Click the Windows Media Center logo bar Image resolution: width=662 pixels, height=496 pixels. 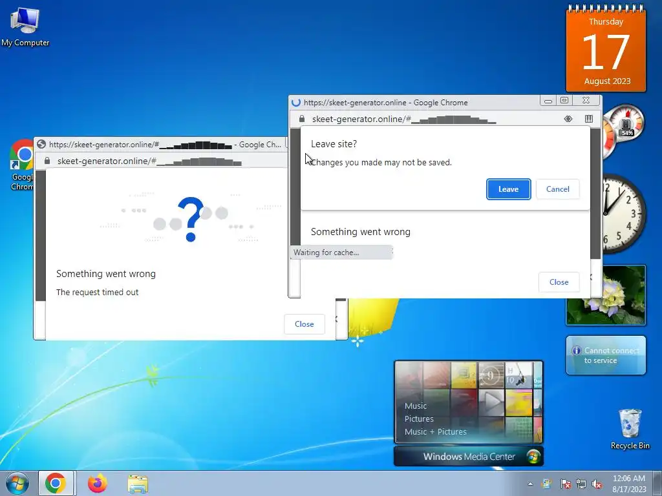point(469,457)
